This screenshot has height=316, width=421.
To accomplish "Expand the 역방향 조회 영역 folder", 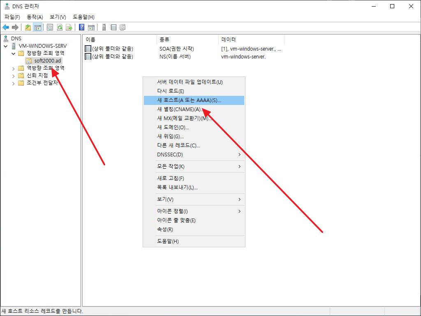I will point(13,68).
